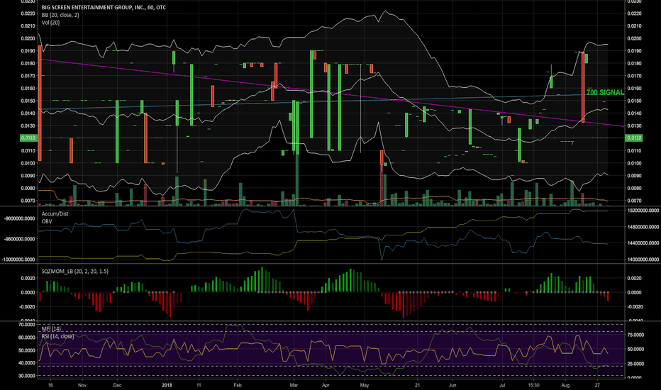
Task: Click the green 0.0120 price tag on left scale
Action: (x=28, y=138)
